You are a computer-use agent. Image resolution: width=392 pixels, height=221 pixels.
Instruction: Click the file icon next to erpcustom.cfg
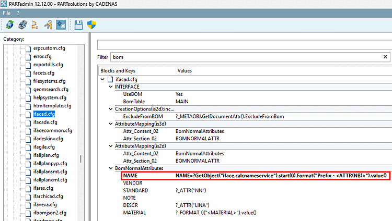(28, 48)
